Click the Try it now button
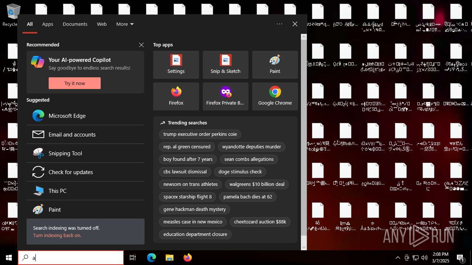 74,83
